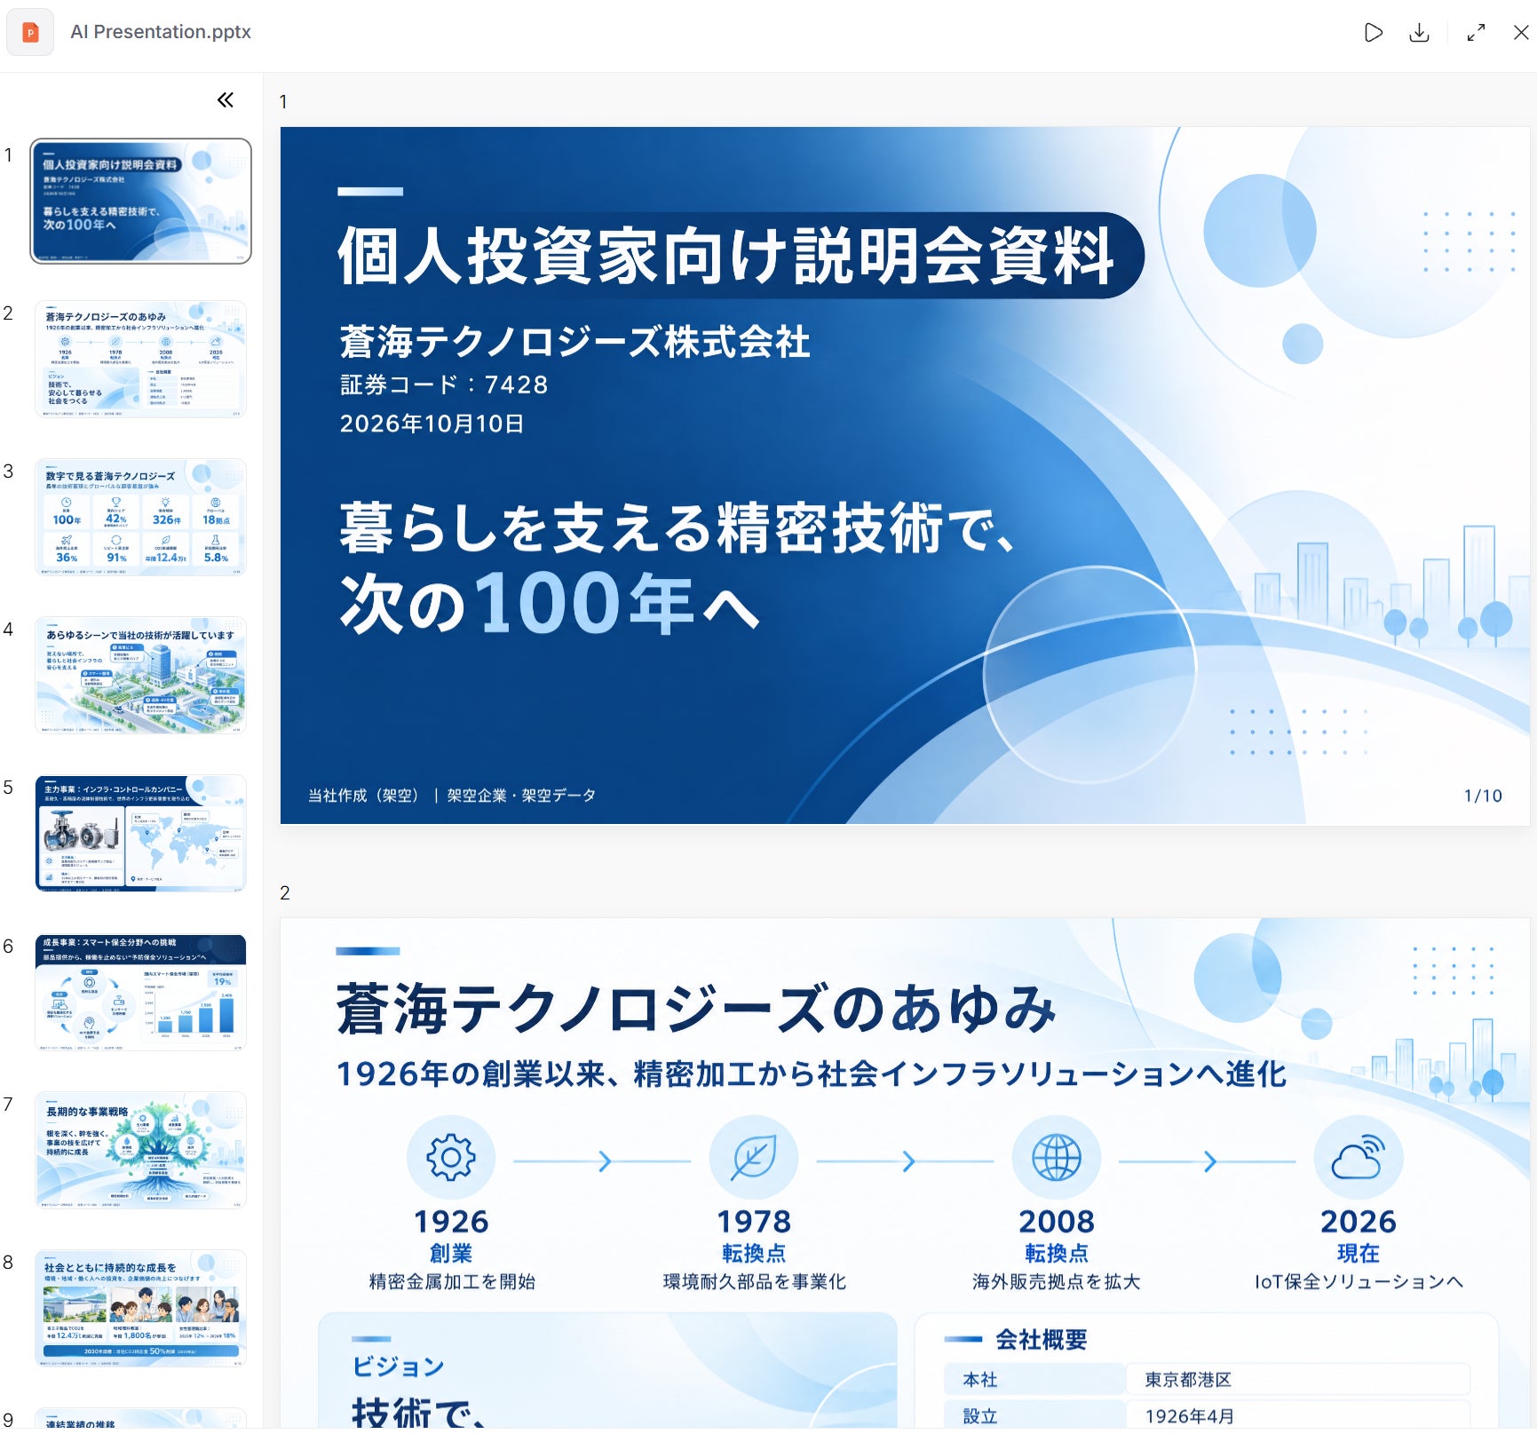Click the 1926 創業 milestone label
Screen dimensions: 1537x1434
click(451, 1236)
